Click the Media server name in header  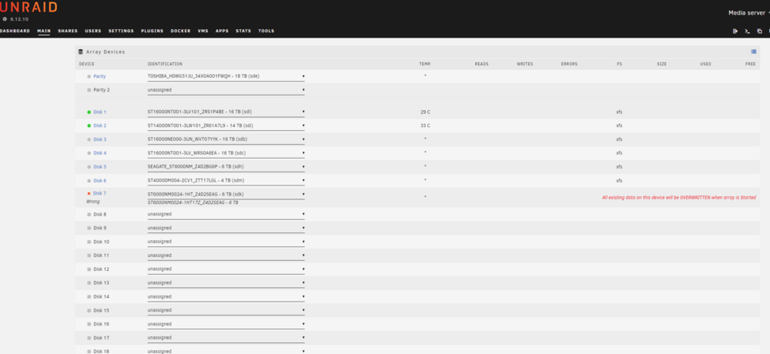point(746,13)
